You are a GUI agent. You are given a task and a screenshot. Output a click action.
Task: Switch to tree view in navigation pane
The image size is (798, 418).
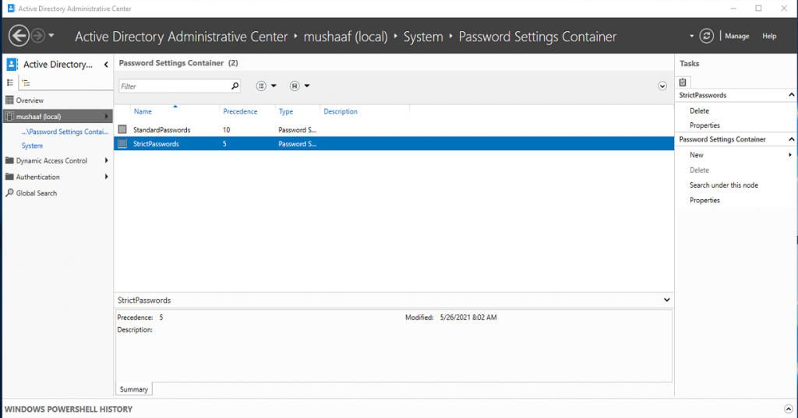coord(26,83)
